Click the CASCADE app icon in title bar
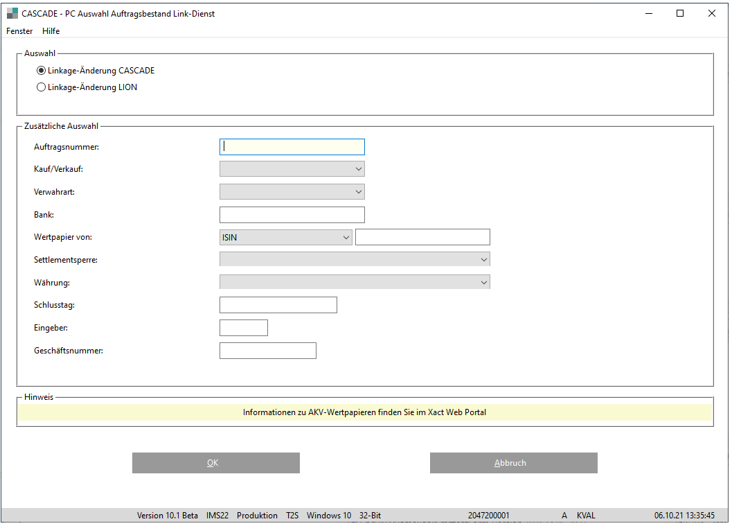The height and width of the screenshot is (526, 732). pos(12,13)
